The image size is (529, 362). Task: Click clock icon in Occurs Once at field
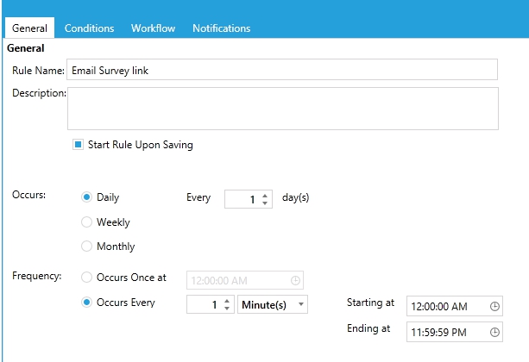point(295,280)
